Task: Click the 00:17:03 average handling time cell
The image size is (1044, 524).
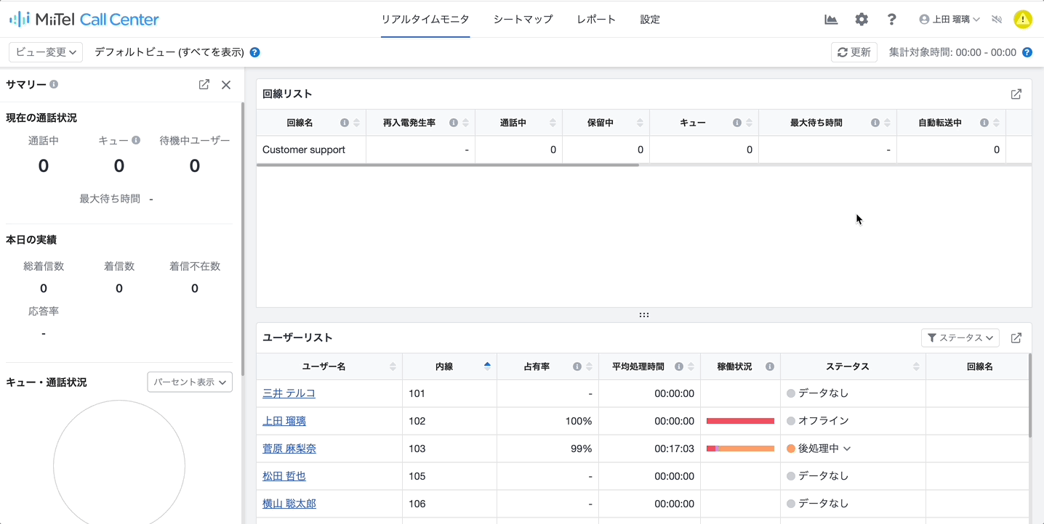Action: point(649,449)
